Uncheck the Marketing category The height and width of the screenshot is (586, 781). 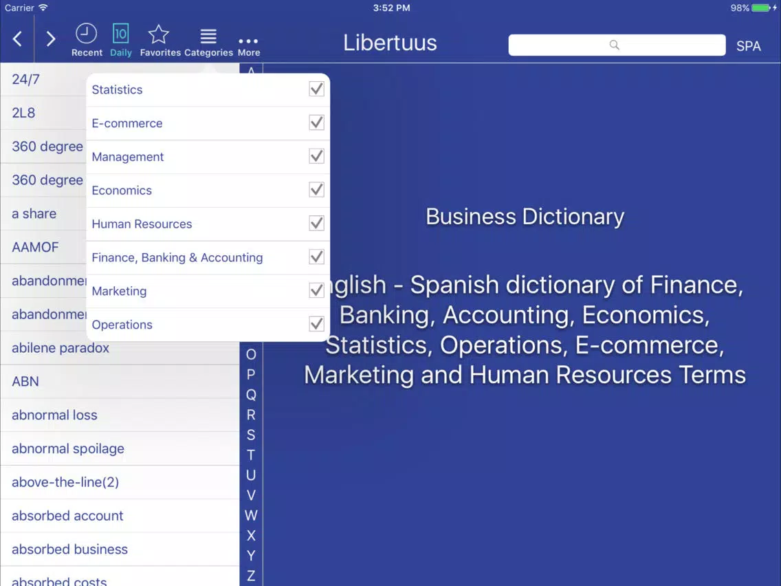(316, 290)
